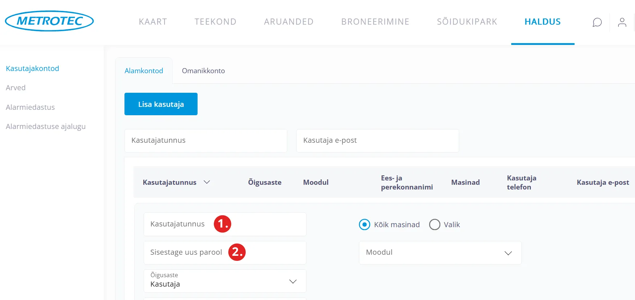
Task: Open the Sõidukipark menu item
Action: coord(467,22)
